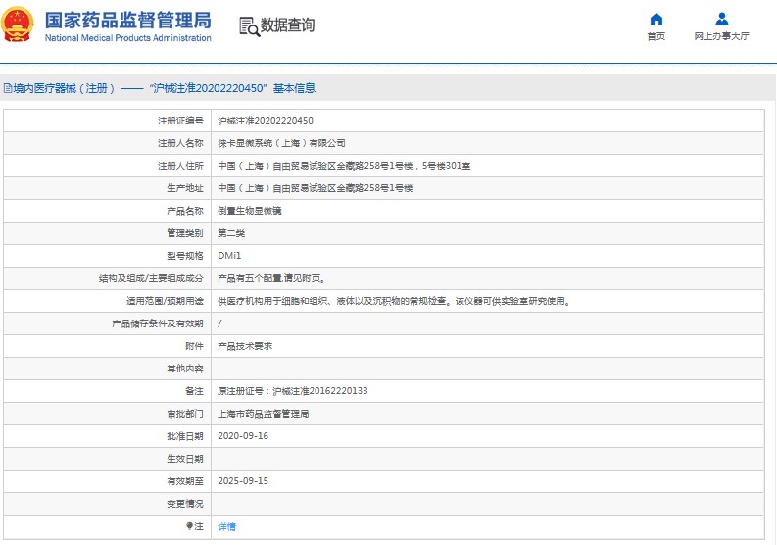Click the 数据查询 magnifier document icon
777x545 pixels.
pos(249,26)
